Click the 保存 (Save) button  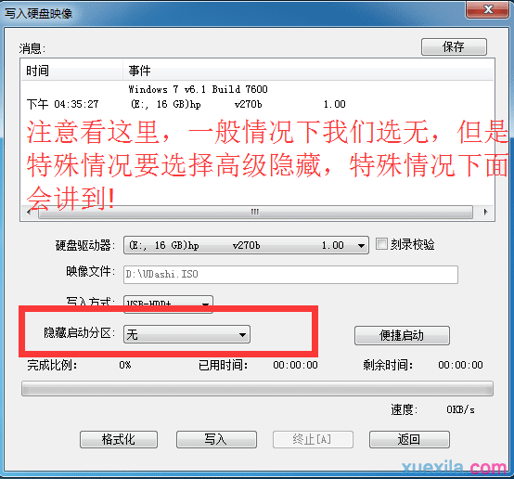point(454,46)
